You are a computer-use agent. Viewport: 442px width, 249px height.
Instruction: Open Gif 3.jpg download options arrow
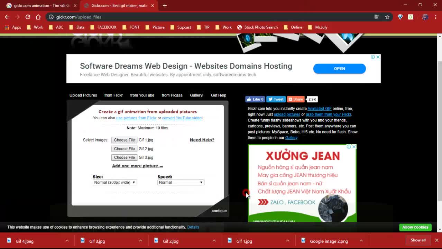tap(140, 241)
